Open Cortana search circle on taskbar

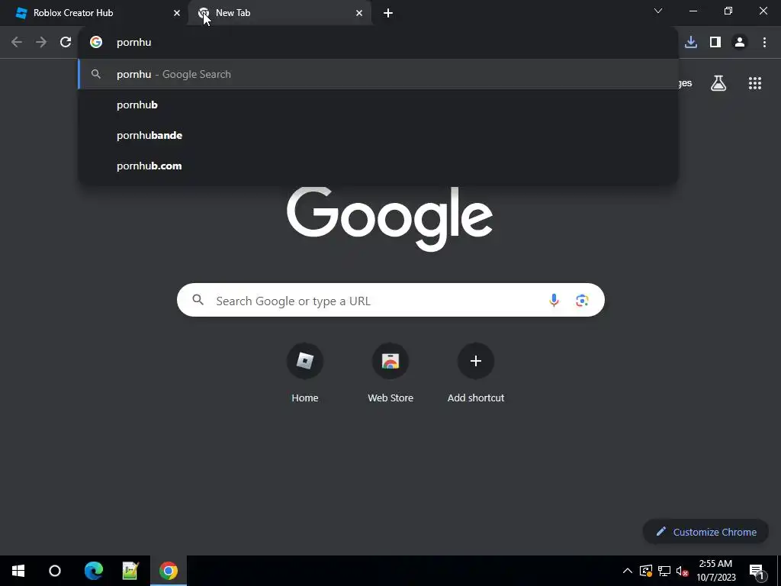[55, 571]
